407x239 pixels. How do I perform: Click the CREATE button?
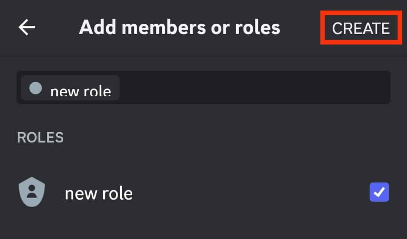point(361,28)
